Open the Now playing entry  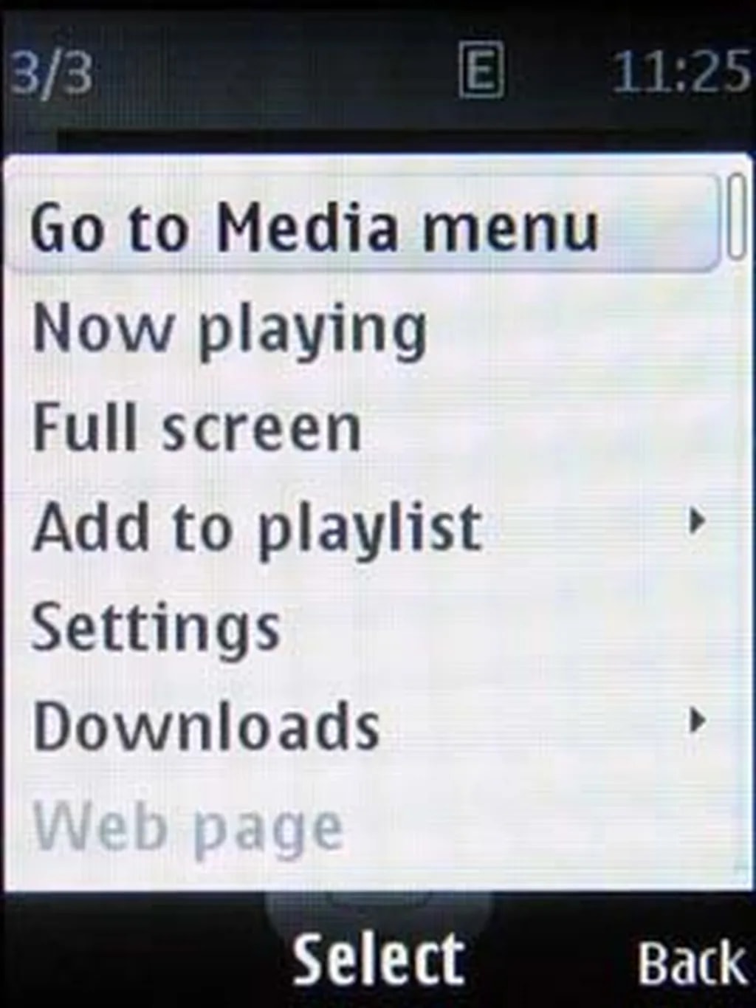[362, 327]
